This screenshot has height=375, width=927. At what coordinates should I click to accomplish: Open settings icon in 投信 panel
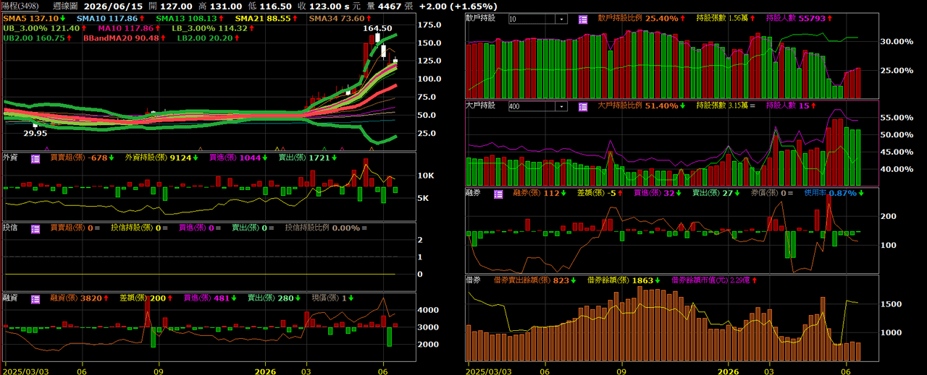pyautogui.click(x=35, y=228)
